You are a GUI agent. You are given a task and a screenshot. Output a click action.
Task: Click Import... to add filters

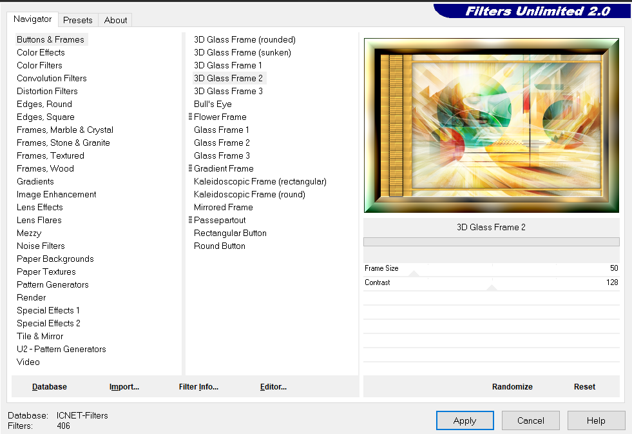pos(124,387)
